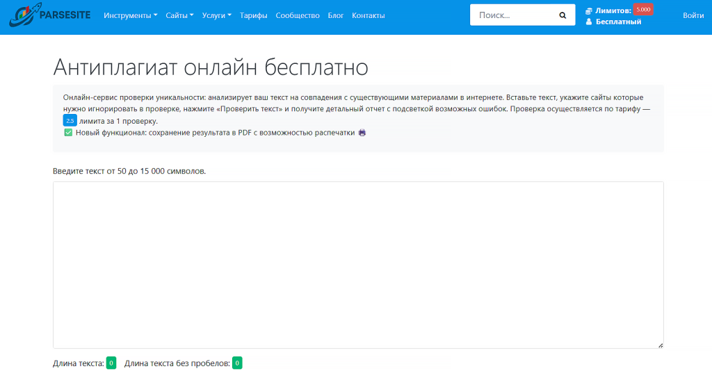
Task: Click the magnifier search icon
Action: coord(563,15)
